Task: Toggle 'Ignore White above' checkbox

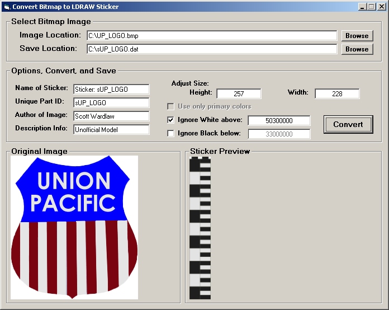Action: [170, 120]
